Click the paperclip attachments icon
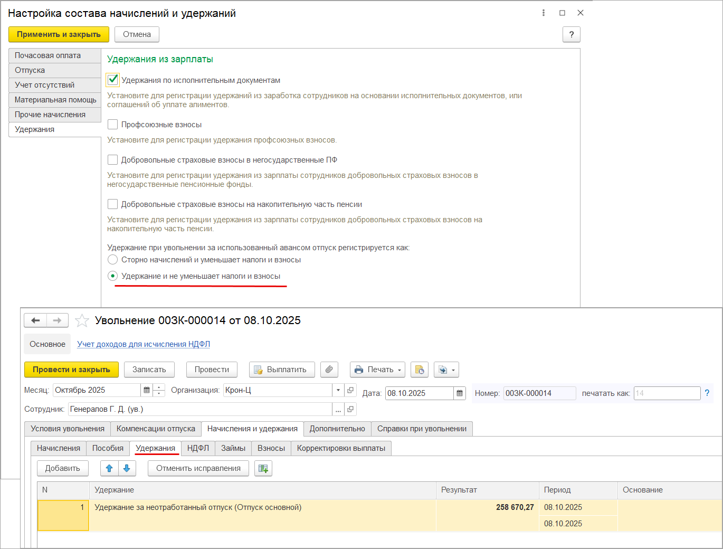This screenshot has height=549, width=723. point(329,370)
